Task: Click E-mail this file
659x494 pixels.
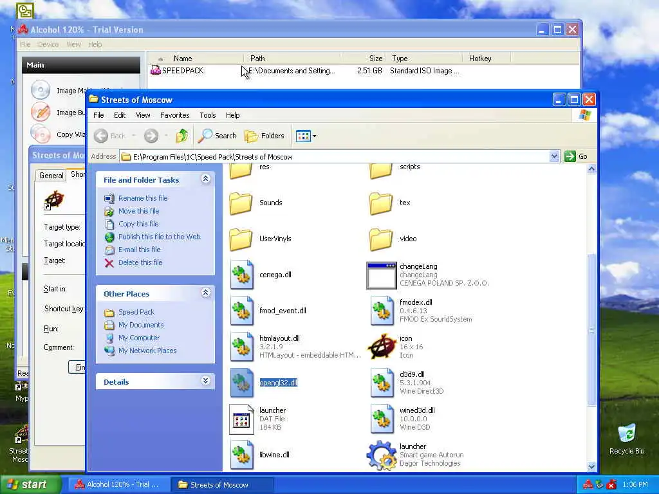Action: pyautogui.click(x=139, y=250)
